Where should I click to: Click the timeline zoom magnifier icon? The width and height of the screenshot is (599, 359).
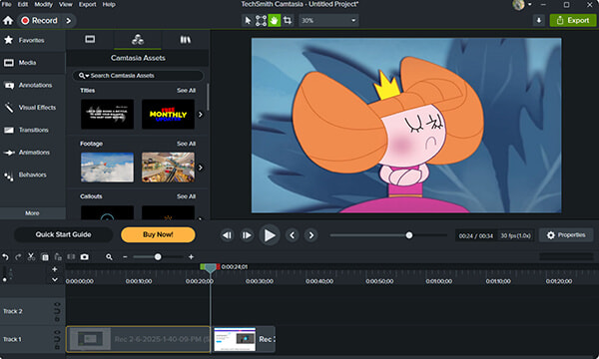click(x=109, y=257)
